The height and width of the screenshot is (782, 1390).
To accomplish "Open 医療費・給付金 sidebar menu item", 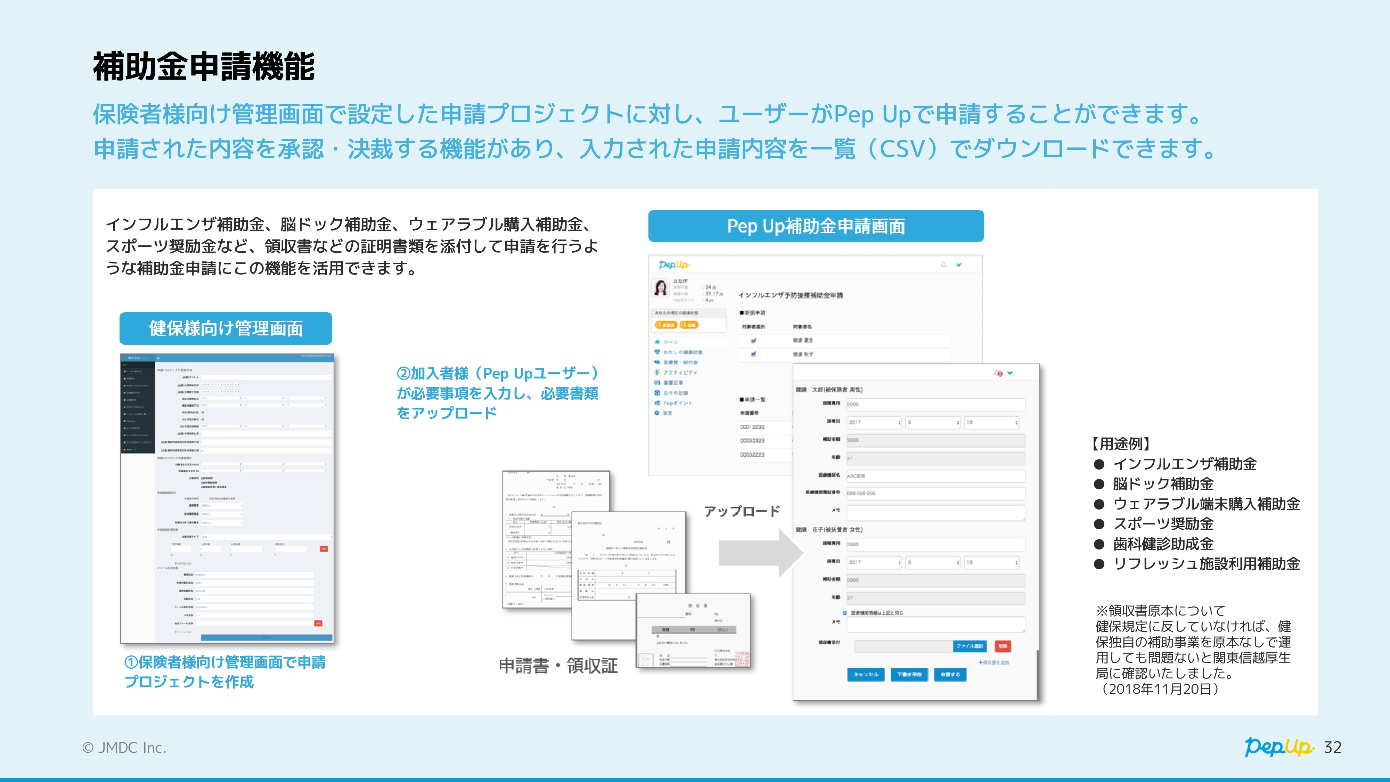I will point(680,362).
